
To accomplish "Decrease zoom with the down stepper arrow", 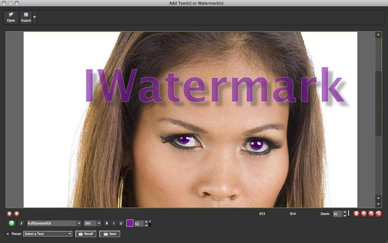I will pyautogui.click(x=345, y=215).
